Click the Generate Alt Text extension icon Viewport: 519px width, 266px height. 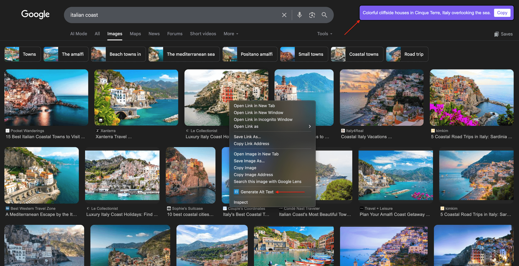(236, 192)
